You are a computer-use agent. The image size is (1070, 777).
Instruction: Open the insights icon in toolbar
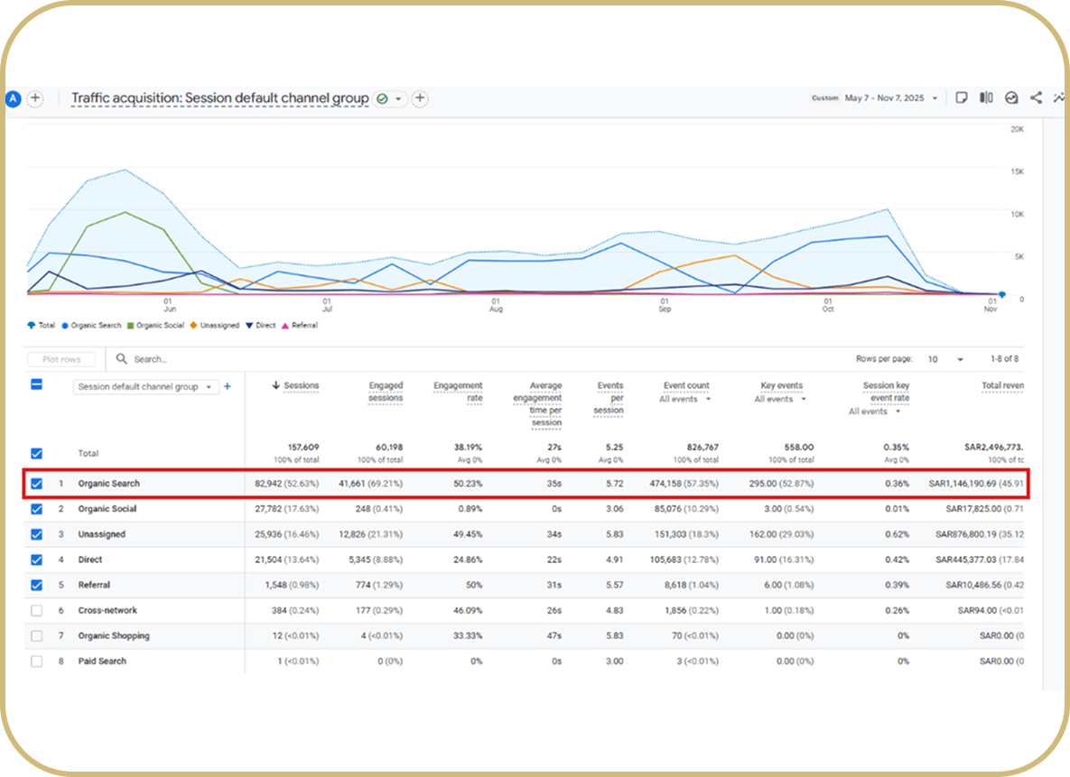tap(1011, 97)
